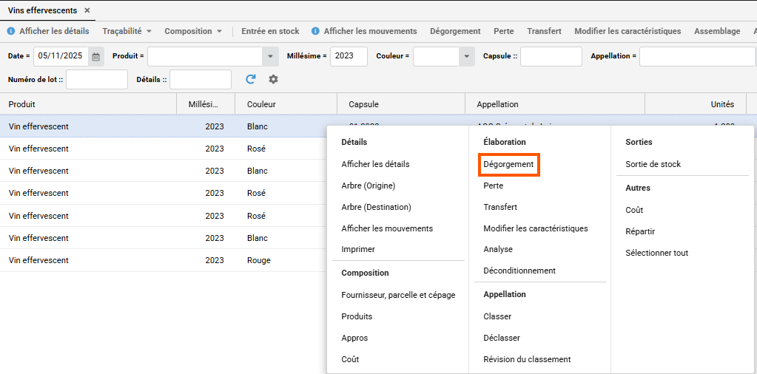Screen dimensions: 757x374
Task: Close the Vins effervescents tab
Action: [x=87, y=10]
